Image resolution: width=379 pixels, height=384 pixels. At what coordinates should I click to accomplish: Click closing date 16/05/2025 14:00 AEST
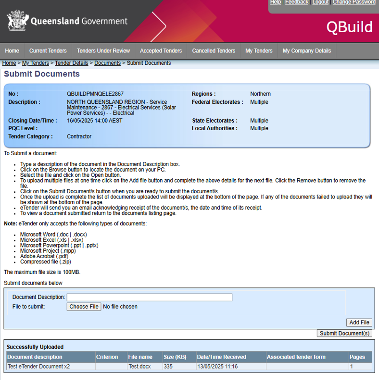[95, 121]
